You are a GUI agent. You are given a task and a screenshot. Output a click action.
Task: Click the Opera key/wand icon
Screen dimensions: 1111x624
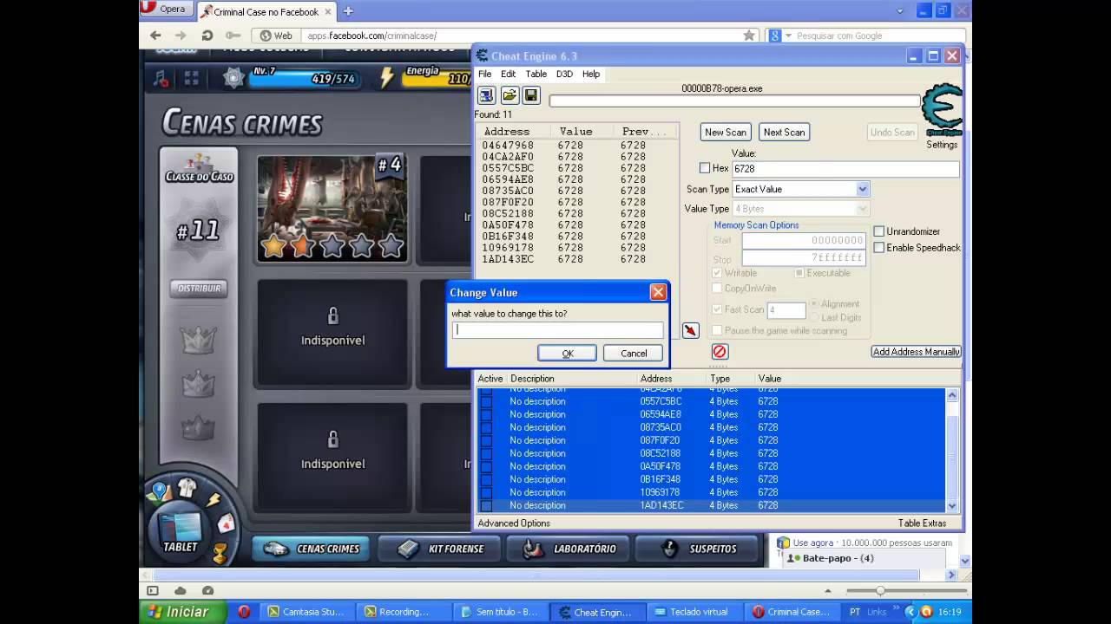click(233, 36)
